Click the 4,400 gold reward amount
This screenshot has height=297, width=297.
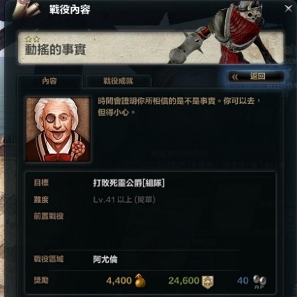pyautogui.click(x=119, y=281)
